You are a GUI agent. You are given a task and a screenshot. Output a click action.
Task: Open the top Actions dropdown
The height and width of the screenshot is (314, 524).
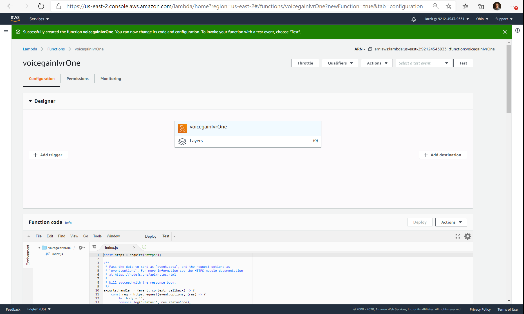point(377,63)
